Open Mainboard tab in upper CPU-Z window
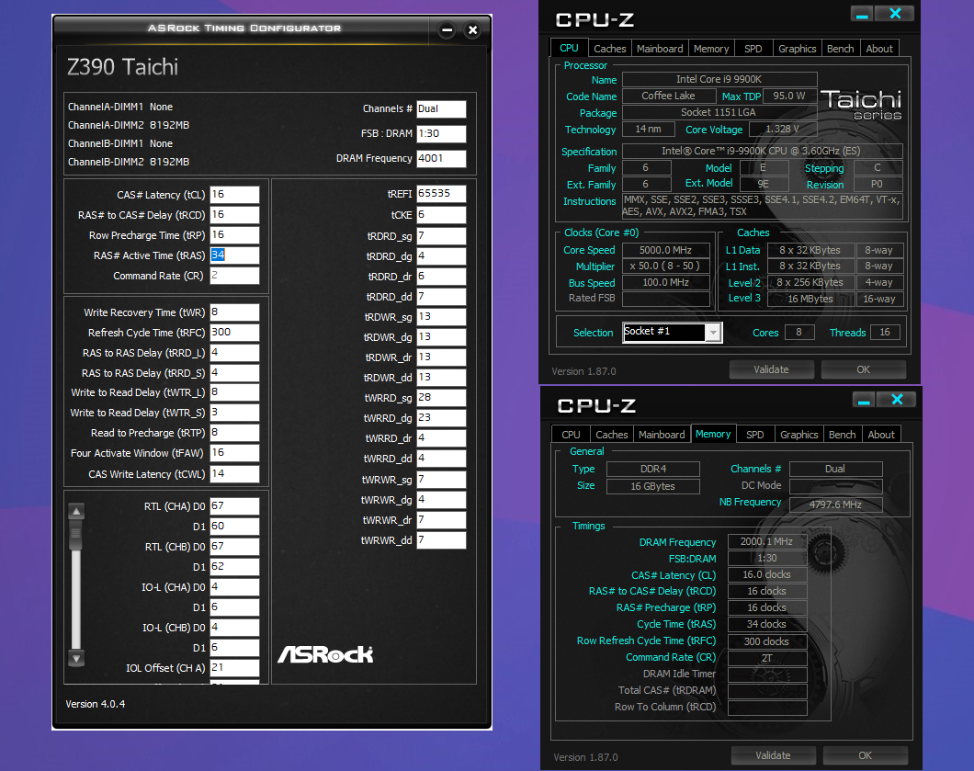 tap(660, 49)
